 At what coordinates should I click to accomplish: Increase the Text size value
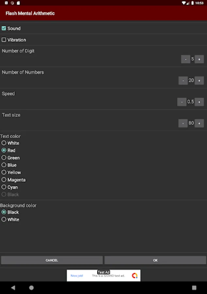199,123
